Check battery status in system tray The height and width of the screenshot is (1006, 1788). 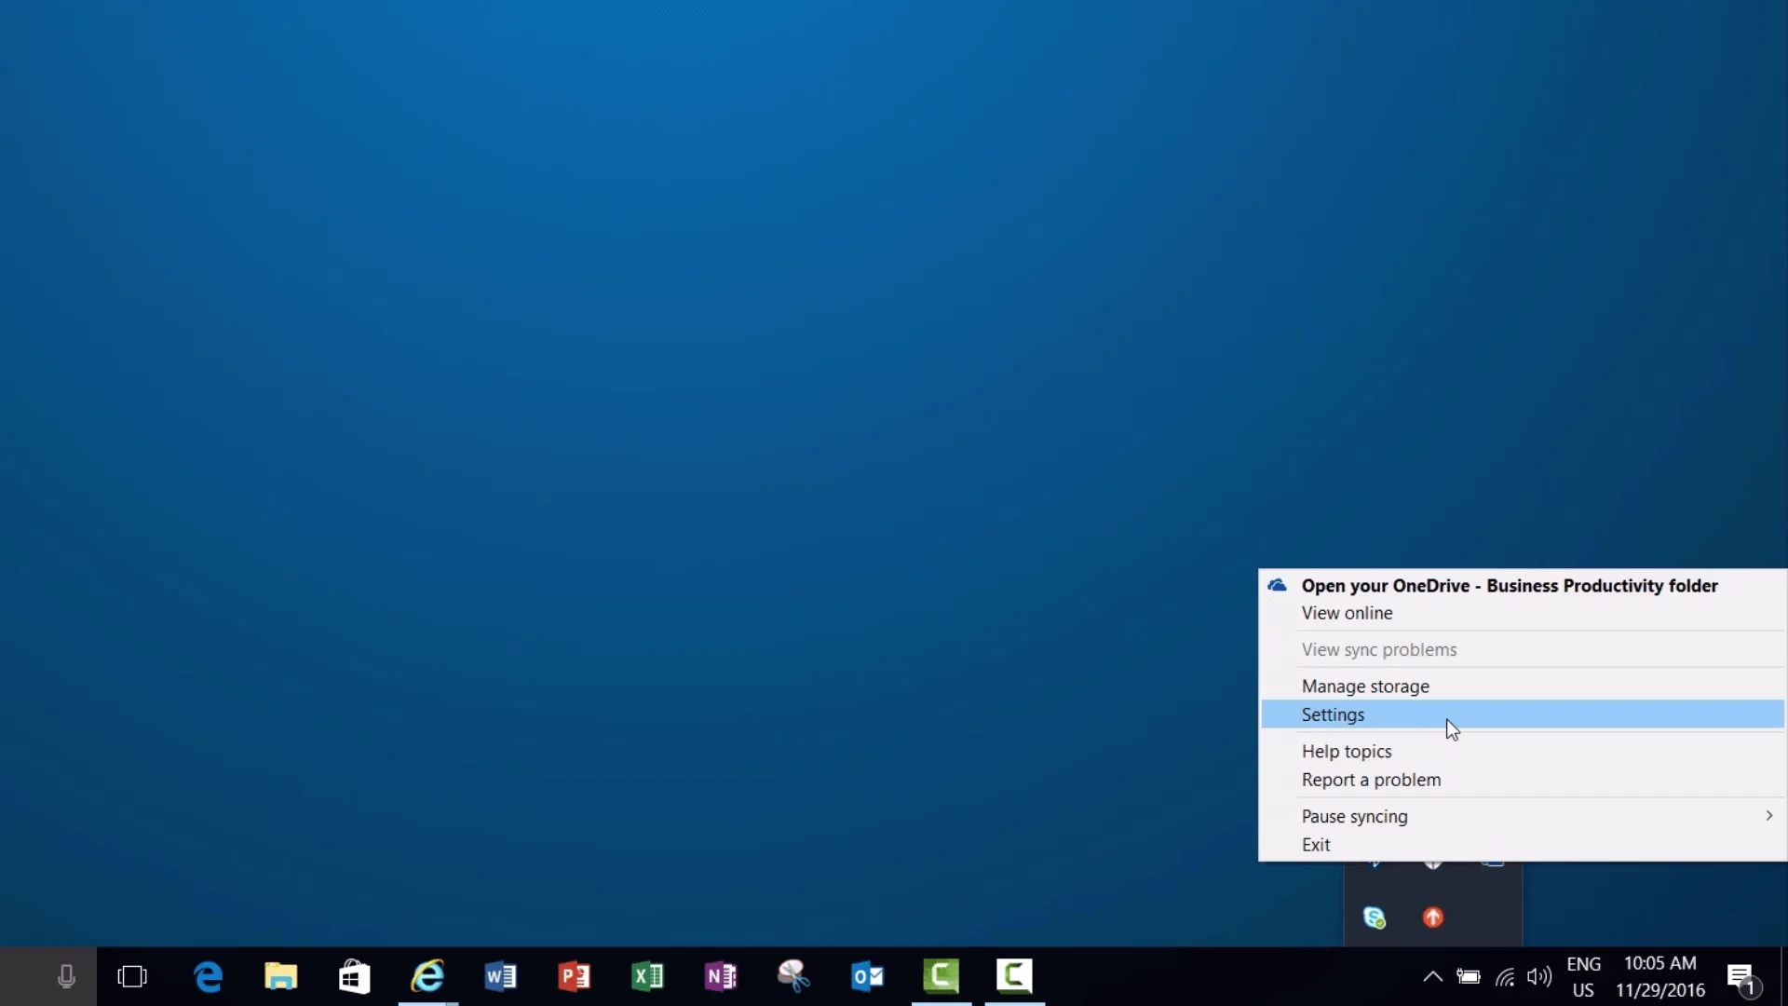[x=1469, y=976]
